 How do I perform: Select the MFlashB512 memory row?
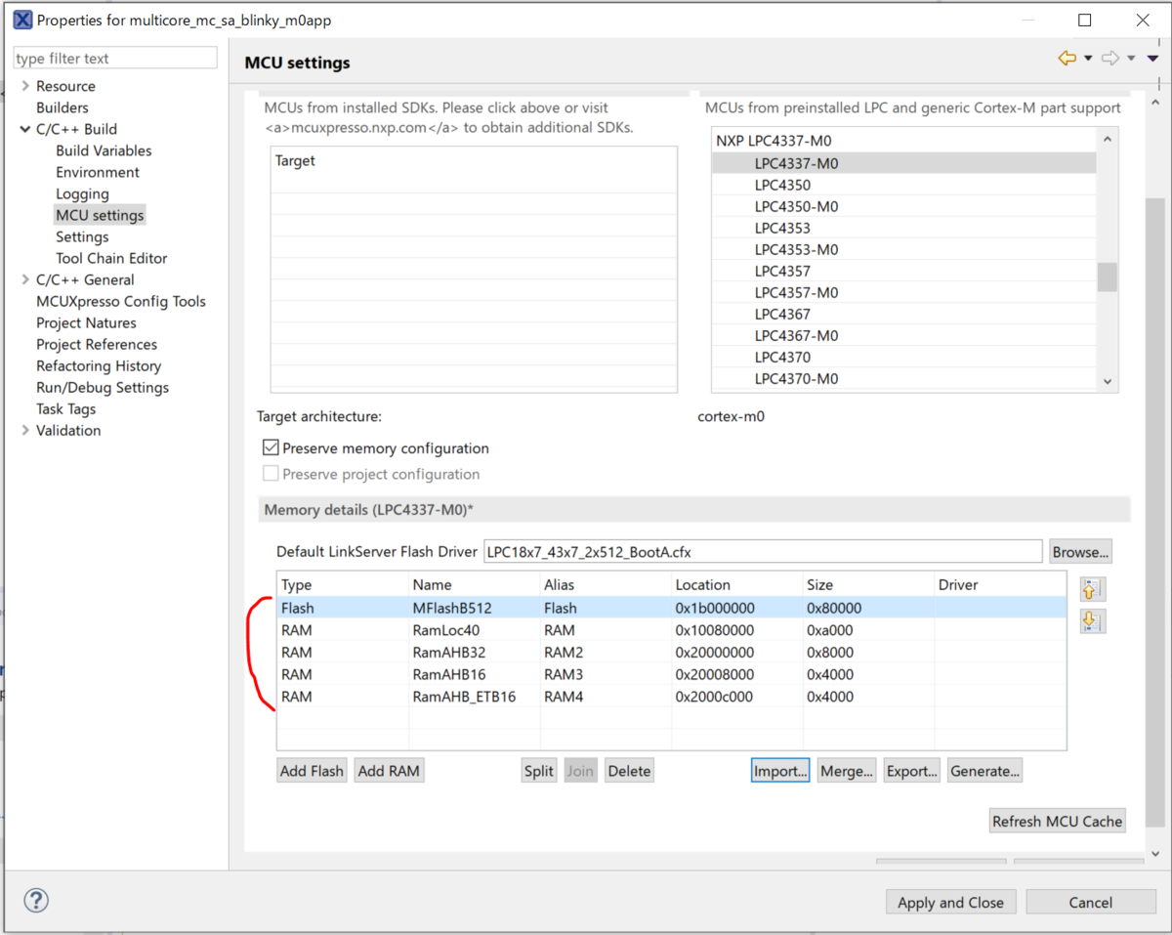tap(671, 608)
